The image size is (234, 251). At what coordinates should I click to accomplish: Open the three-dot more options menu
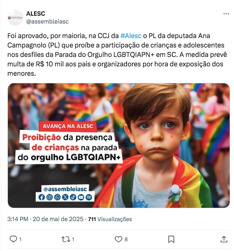click(226, 14)
